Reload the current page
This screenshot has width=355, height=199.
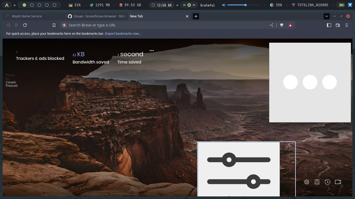click(25, 25)
